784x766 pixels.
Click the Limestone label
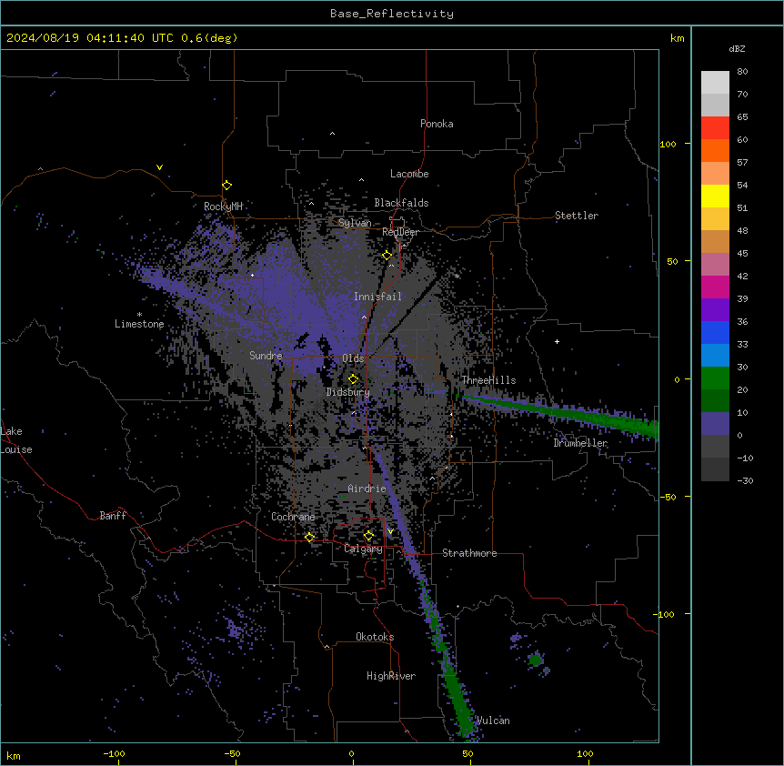pos(139,324)
